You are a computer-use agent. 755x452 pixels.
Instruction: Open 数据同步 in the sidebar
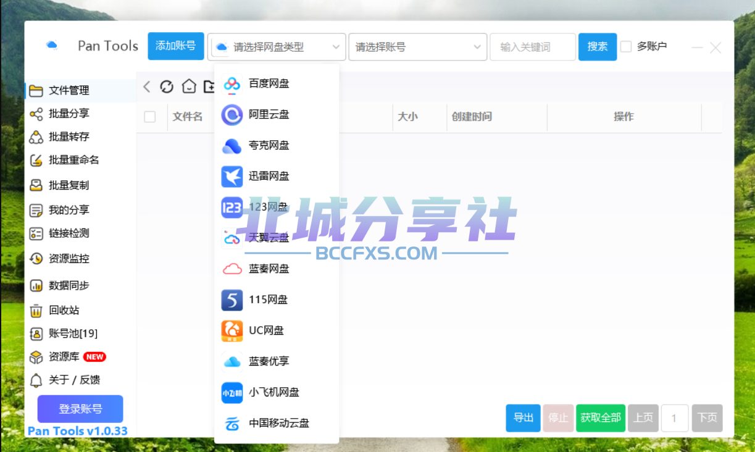click(x=80, y=285)
